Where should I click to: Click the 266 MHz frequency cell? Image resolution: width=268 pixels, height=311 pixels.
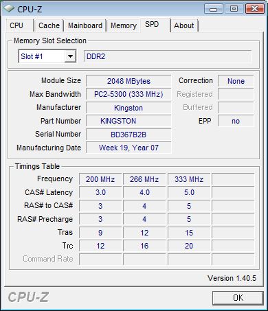144,179
